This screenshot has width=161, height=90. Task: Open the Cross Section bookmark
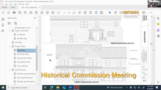click(x=22, y=66)
